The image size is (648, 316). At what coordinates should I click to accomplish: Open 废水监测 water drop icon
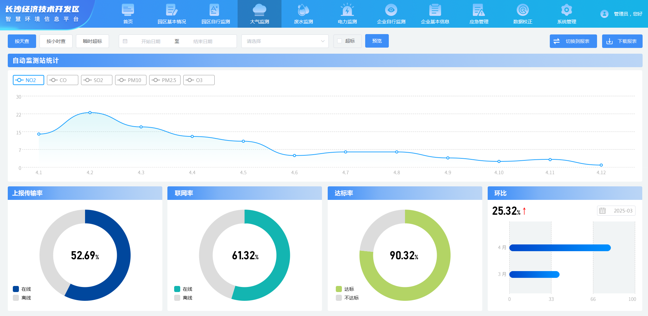point(303,10)
